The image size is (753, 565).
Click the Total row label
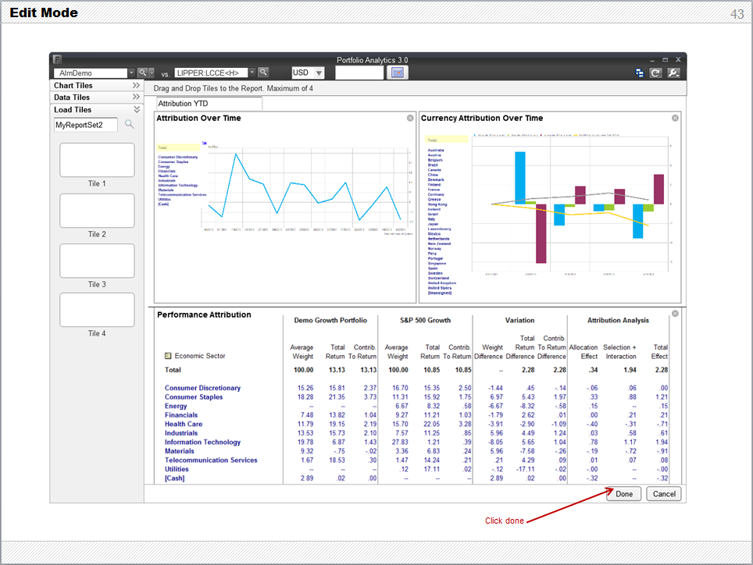click(x=173, y=370)
